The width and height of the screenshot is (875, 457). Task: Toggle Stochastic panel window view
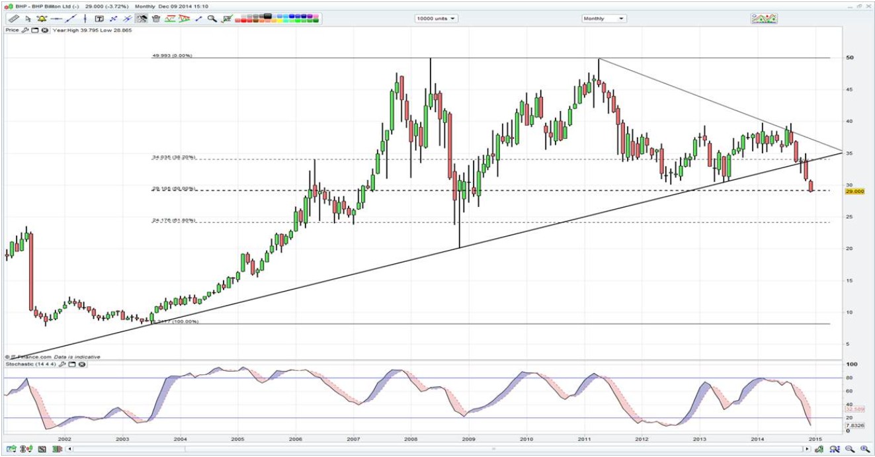(x=72, y=364)
